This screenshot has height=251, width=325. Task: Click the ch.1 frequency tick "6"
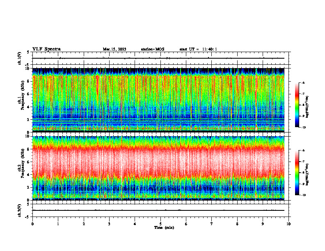[29, 94]
